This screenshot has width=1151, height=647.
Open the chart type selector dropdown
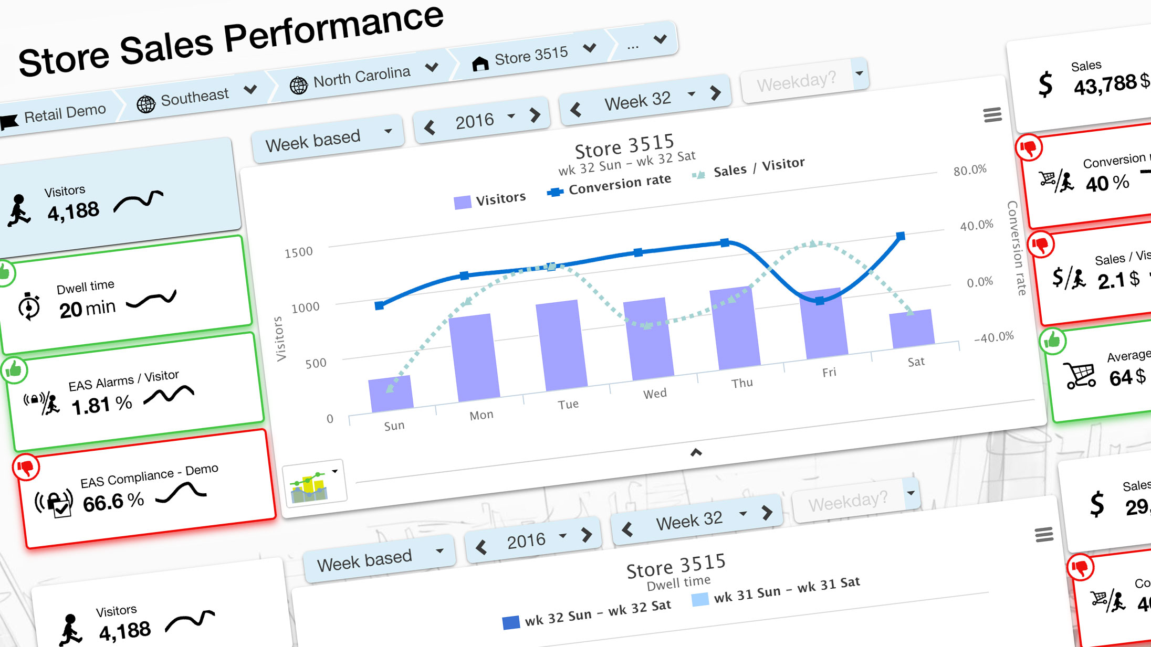pos(314,483)
